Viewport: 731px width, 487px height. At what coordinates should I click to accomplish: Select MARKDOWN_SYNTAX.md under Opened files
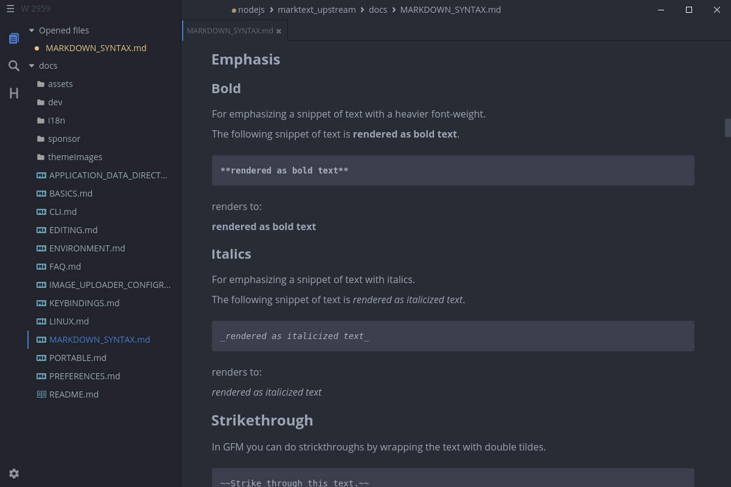coord(96,48)
